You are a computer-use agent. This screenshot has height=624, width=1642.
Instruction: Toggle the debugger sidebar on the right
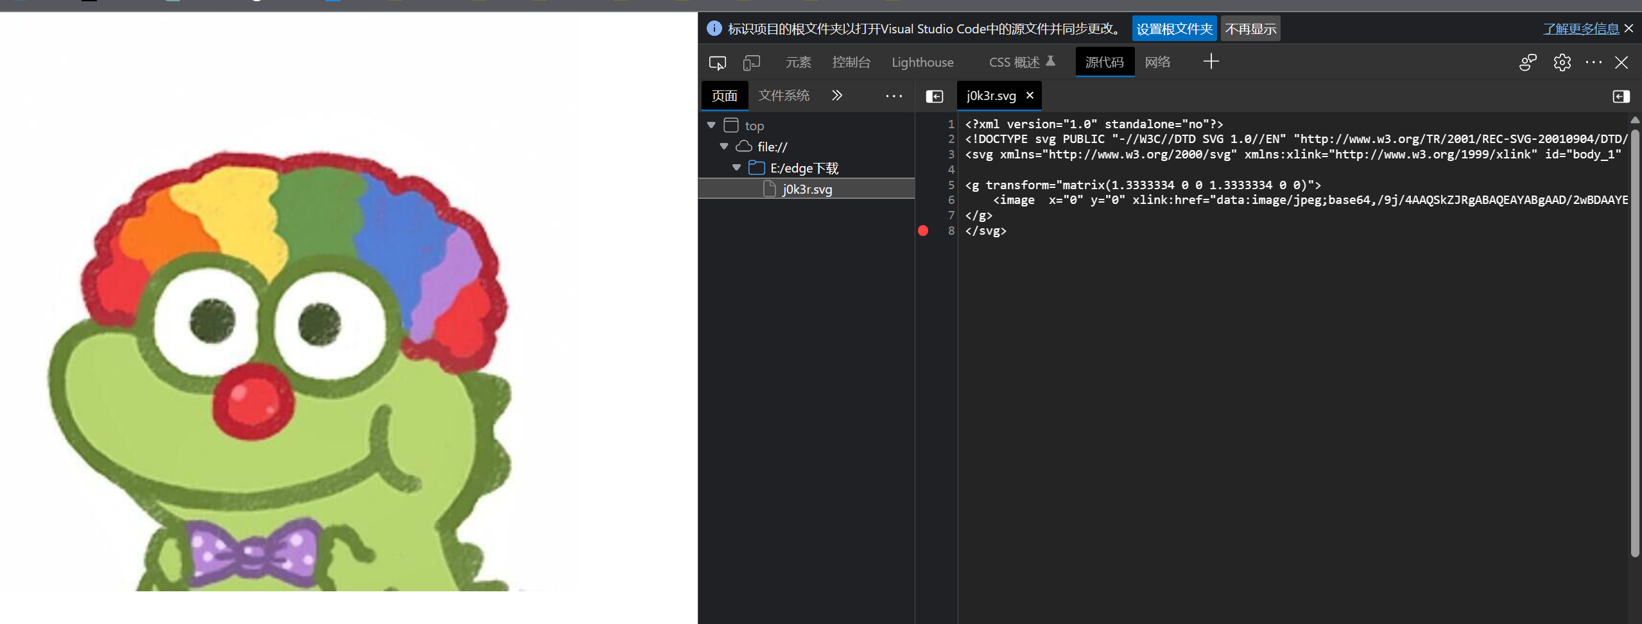tap(1621, 96)
